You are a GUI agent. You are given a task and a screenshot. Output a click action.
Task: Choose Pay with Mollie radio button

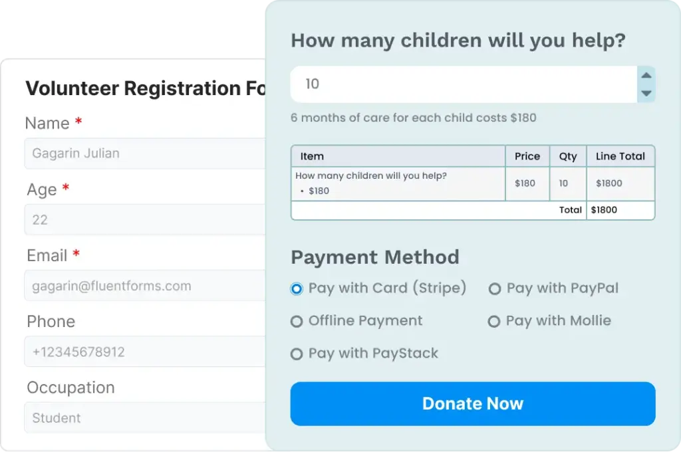pos(493,322)
